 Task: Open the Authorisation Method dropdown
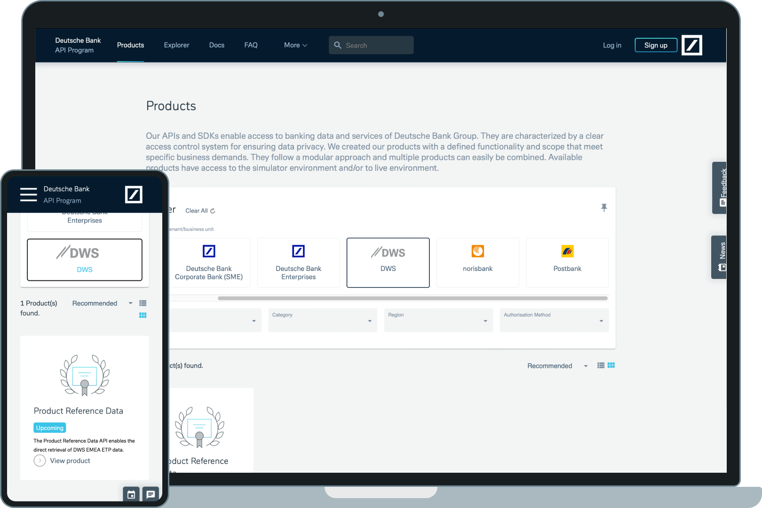554,320
